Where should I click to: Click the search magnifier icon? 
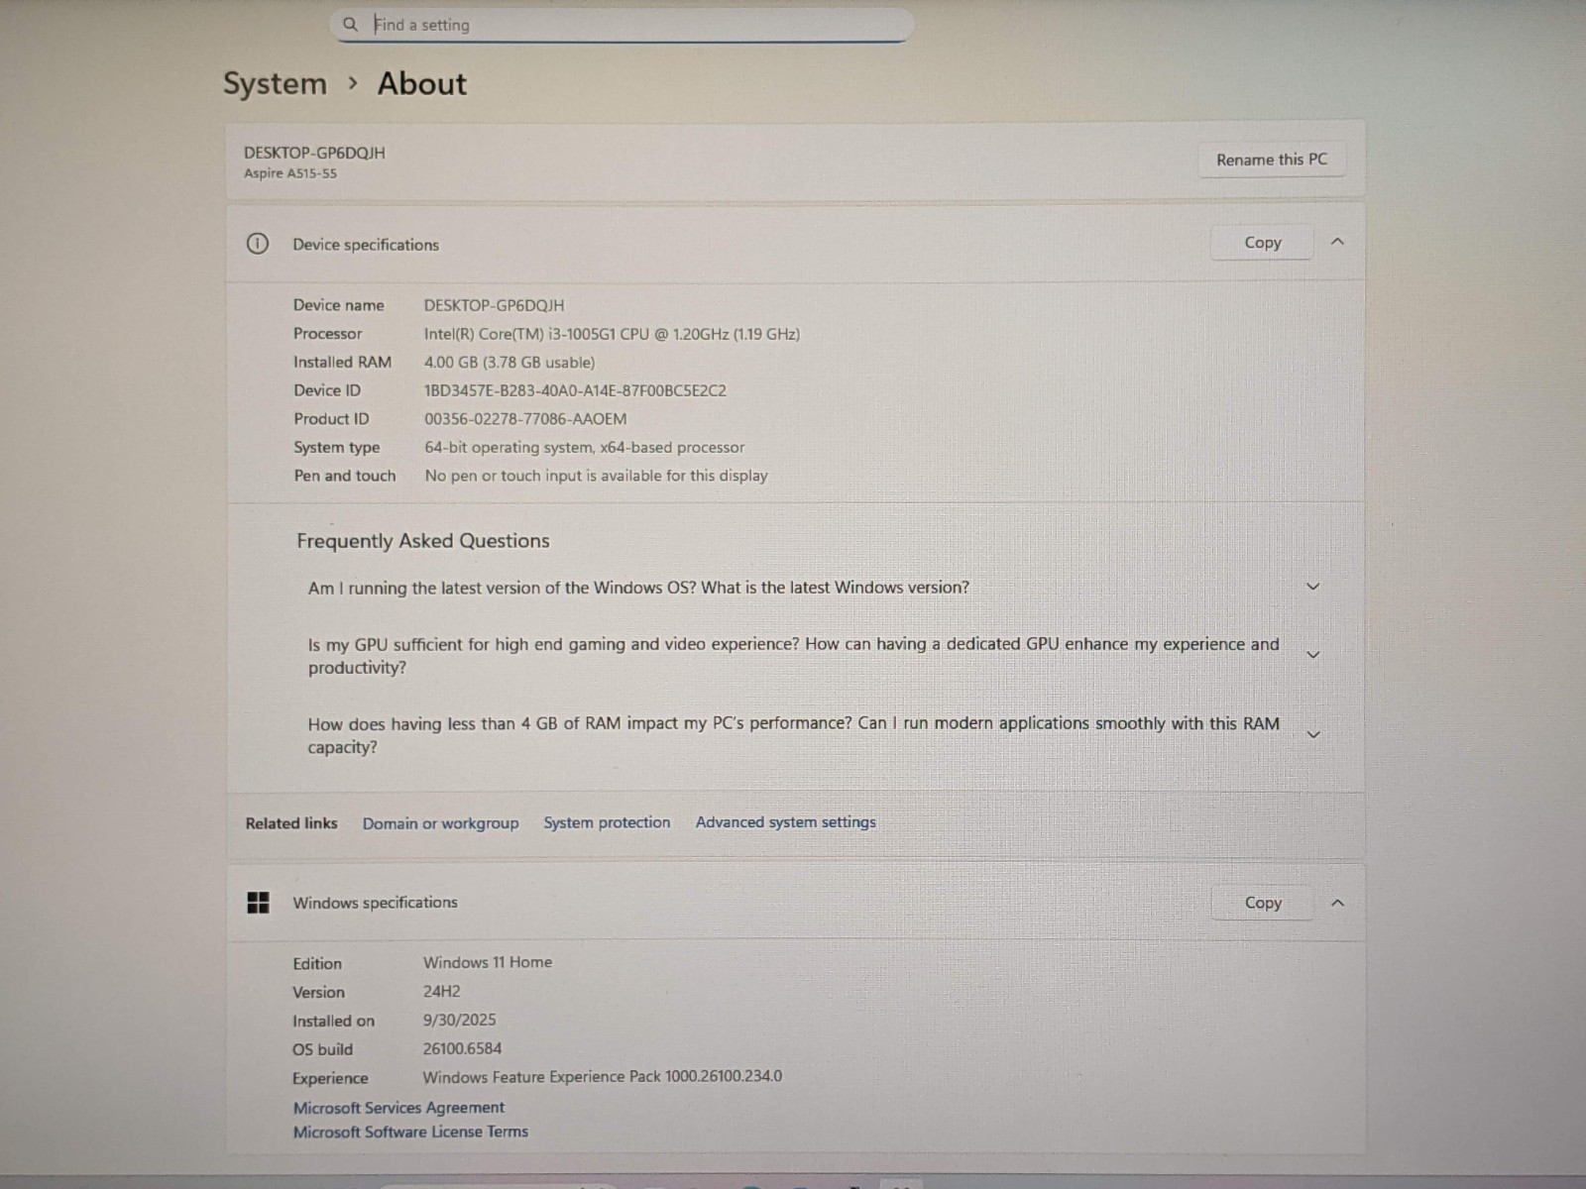pyautogui.click(x=350, y=24)
